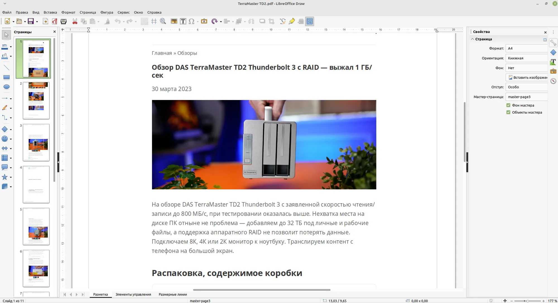This screenshot has width=558, height=303.
Task: Insert text box icon
Action: pyautogui.click(x=183, y=21)
